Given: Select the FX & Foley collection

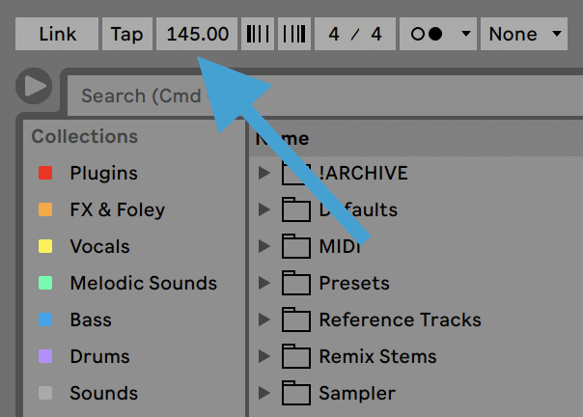Looking at the screenshot, I should coord(117,209).
